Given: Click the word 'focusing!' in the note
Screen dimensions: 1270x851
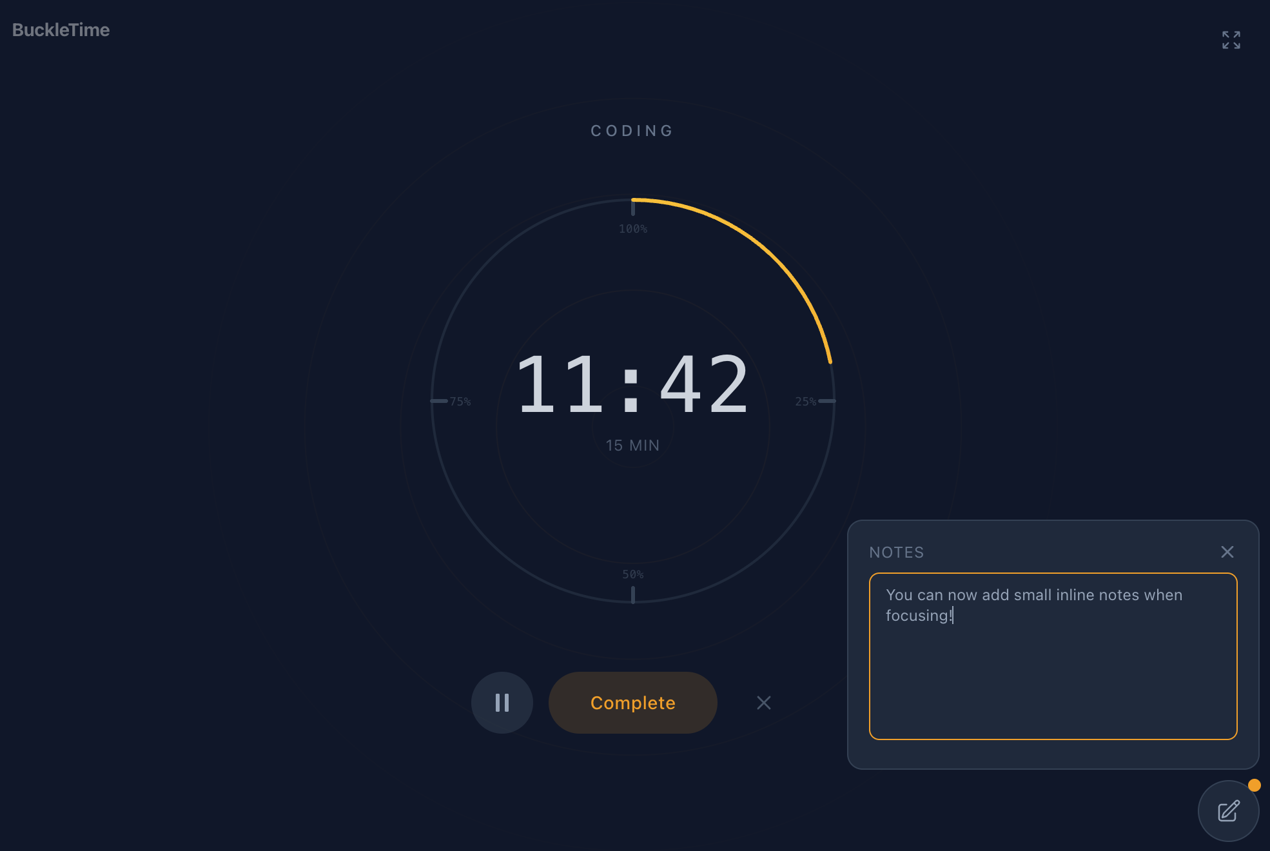Looking at the screenshot, I should (918, 616).
